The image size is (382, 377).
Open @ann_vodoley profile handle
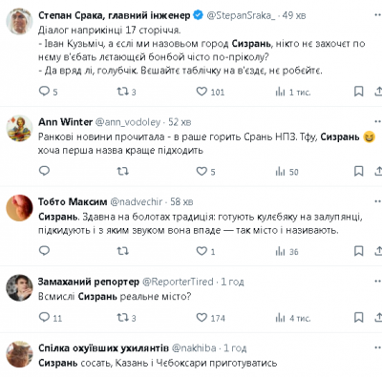[128, 122]
